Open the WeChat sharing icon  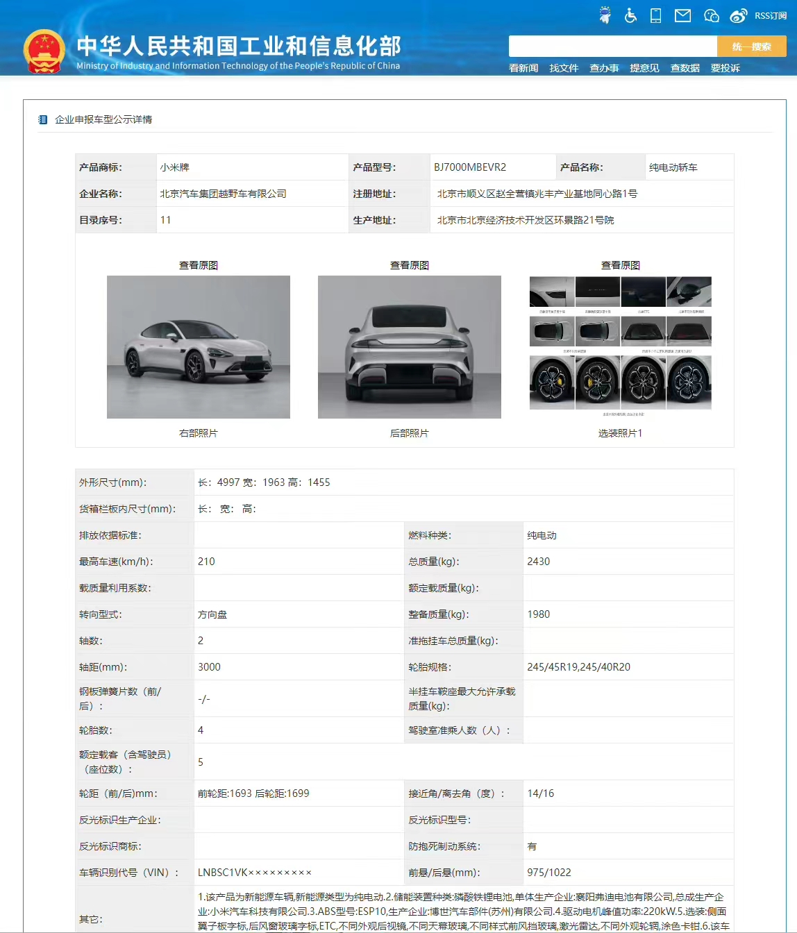[x=711, y=15]
